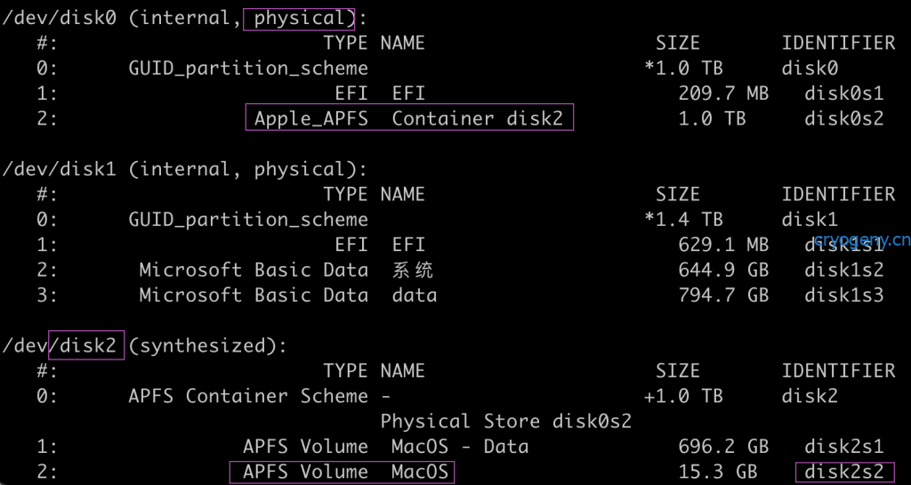Open the cryogeny.cn watermark link
Viewport: 911px width, 485px height.
862,238
